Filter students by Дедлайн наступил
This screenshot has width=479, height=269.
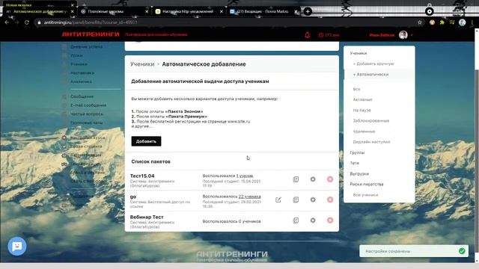(x=371, y=142)
